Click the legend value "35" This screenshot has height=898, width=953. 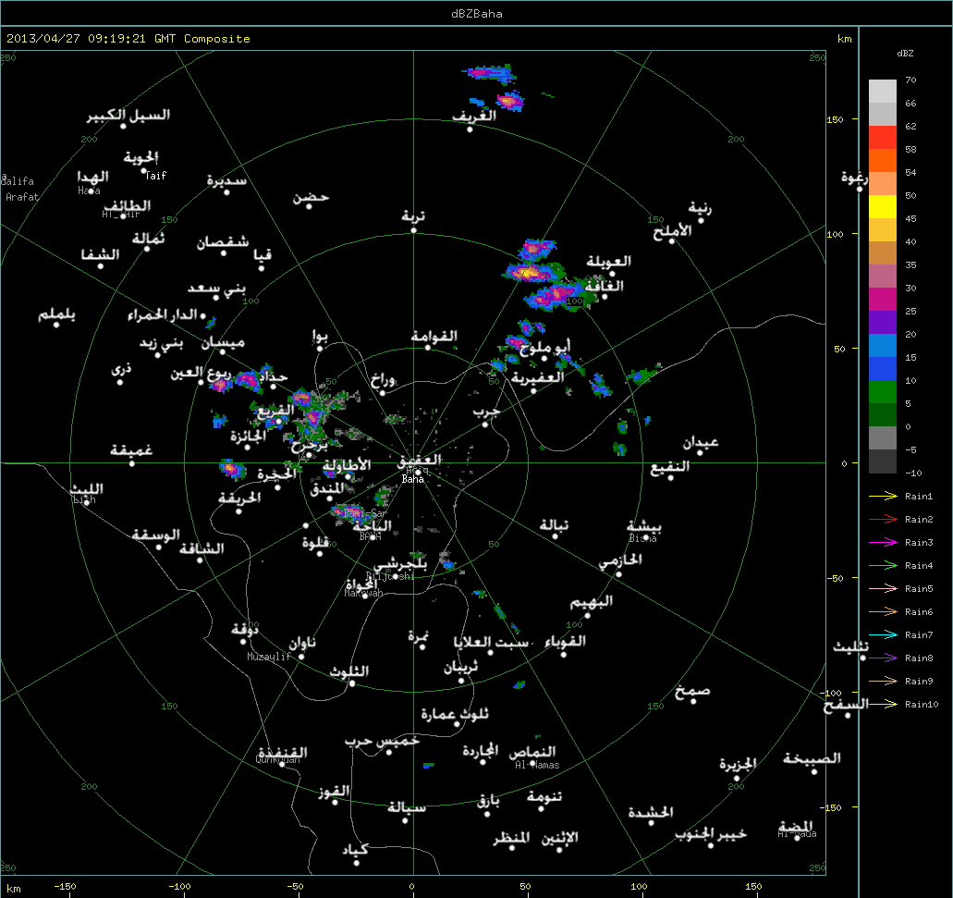pyautogui.click(x=910, y=265)
